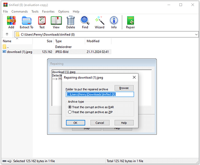Show archive Info toolbar icon
The width and height of the screenshot is (200, 165).
pyautogui.click(x=114, y=22)
